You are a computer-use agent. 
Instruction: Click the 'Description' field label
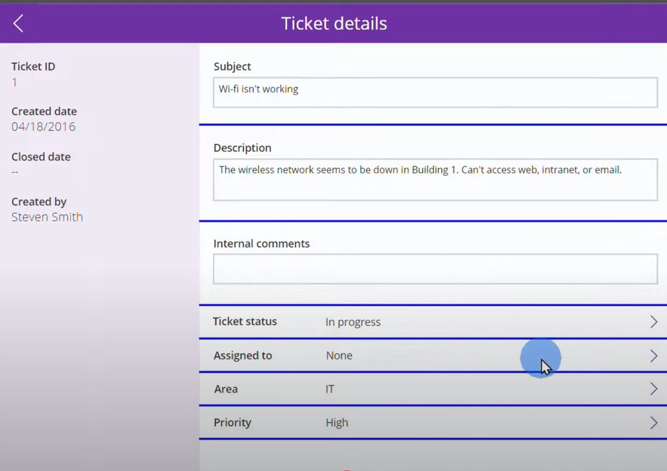tap(242, 148)
